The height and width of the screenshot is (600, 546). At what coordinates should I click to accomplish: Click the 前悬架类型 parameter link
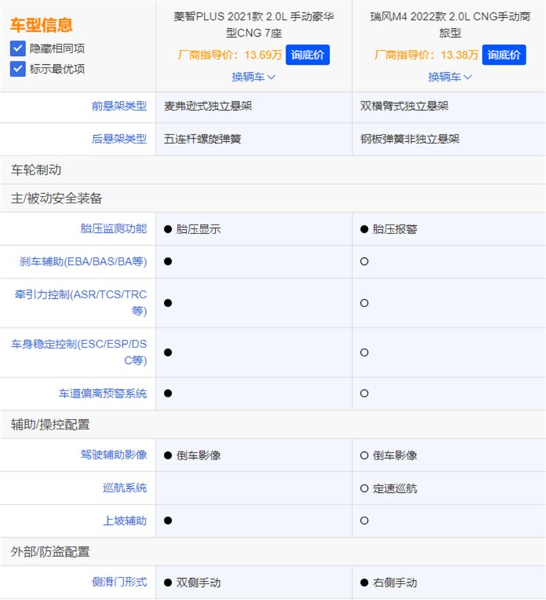(x=119, y=106)
